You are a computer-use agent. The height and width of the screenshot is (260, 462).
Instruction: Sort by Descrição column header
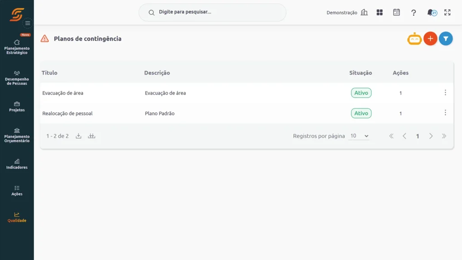pyautogui.click(x=157, y=73)
